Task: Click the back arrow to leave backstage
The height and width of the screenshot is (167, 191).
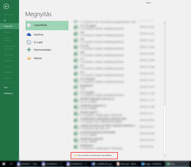Action: click(x=6, y=6)
